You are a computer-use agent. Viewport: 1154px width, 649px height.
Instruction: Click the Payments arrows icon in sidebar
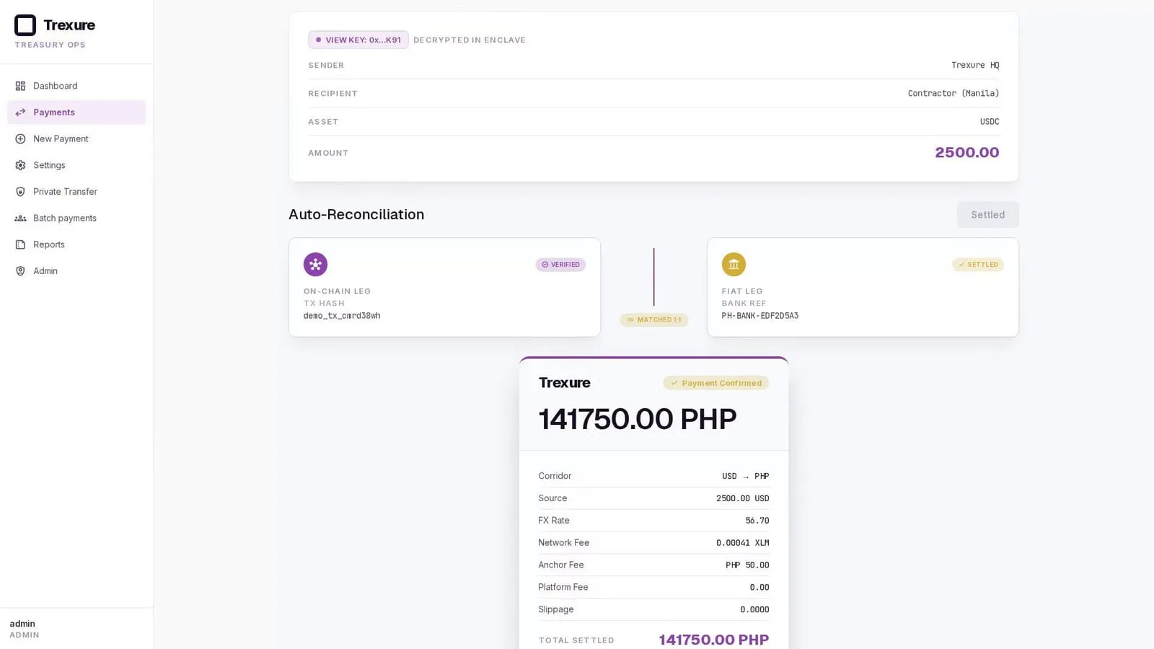[x=20, y=112]
